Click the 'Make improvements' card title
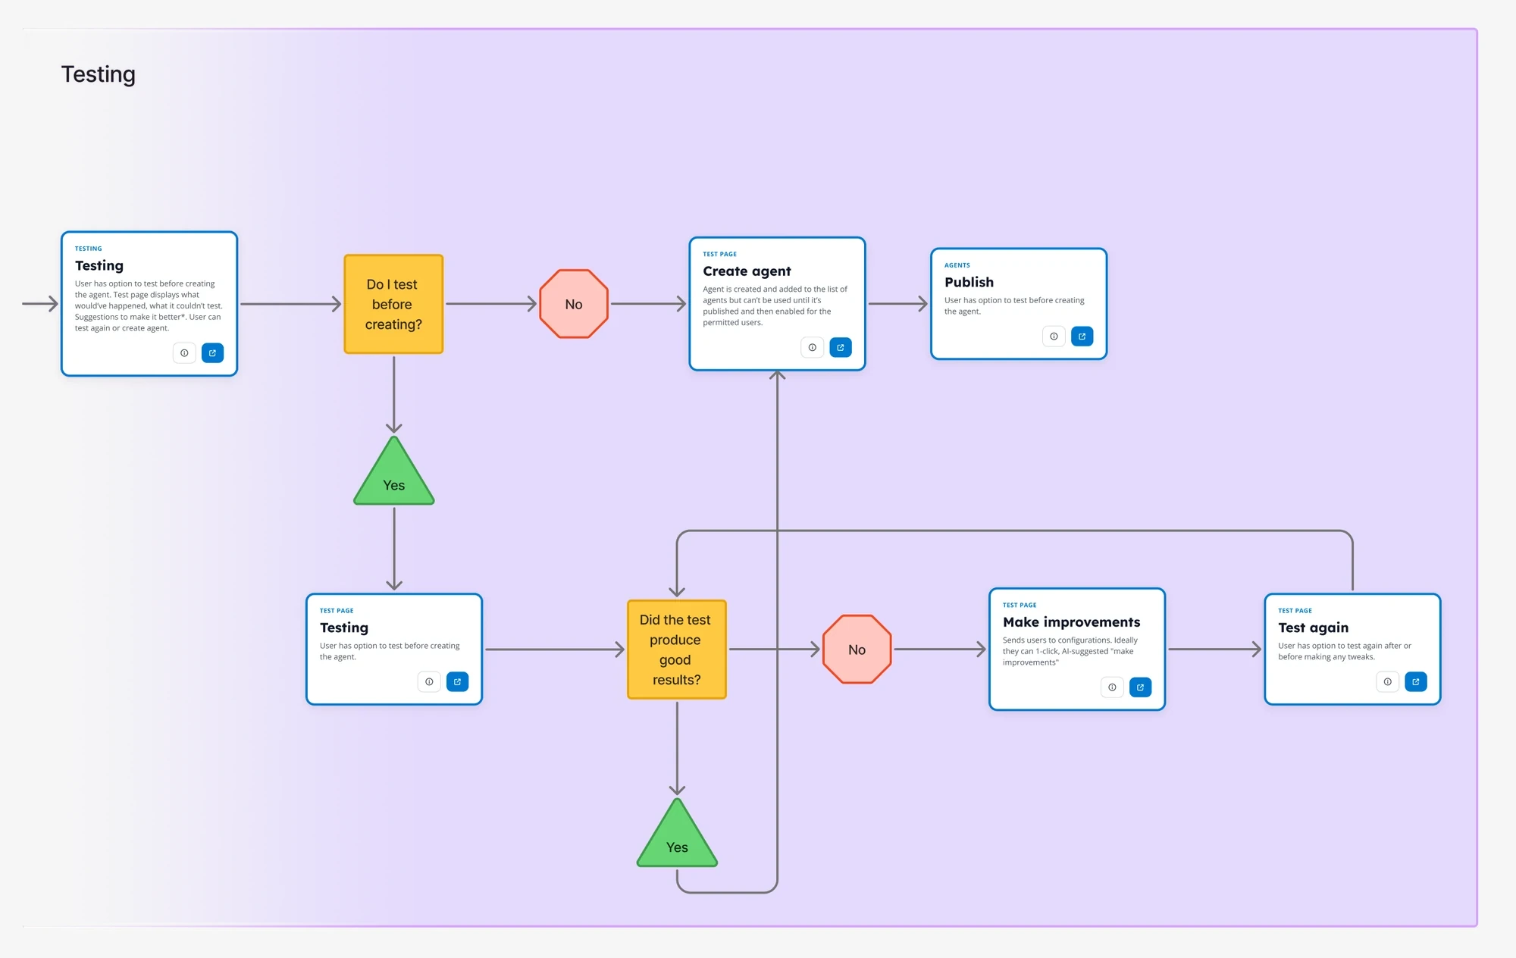This screenshot has width=1516, height=958. pos(1071,622)
